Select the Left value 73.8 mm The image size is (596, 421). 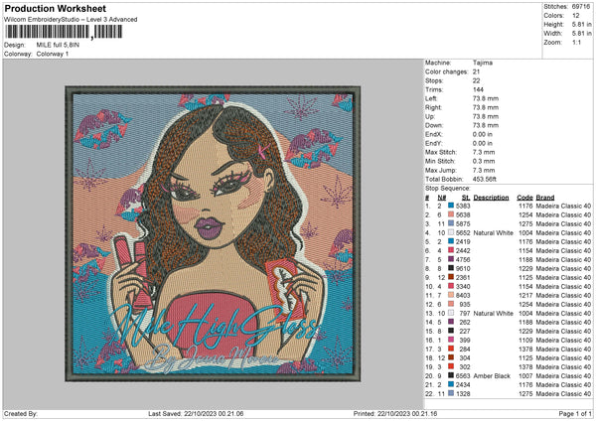(x=486, y=98)
